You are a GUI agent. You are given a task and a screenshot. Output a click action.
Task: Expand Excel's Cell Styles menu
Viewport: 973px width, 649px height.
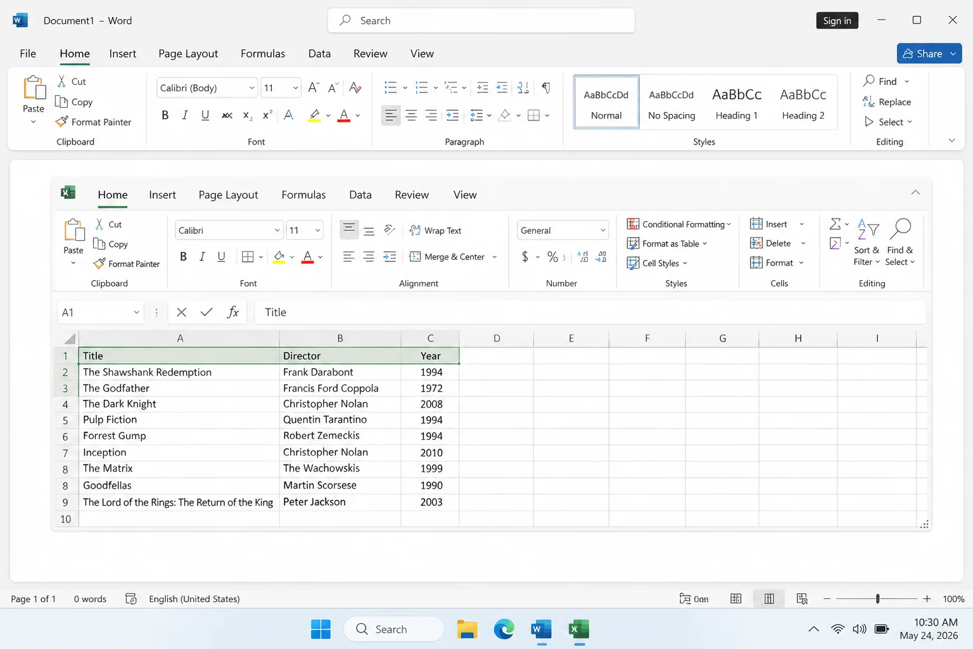pos(656,263)
